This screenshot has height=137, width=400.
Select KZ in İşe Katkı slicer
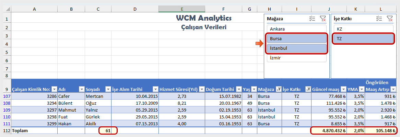[x=364, y=29]
